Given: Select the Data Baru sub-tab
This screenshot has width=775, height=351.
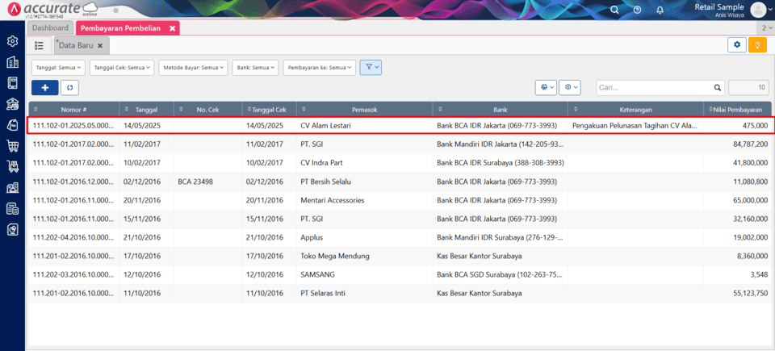Looking at the screenshot, I should click(x=76, y=45).
